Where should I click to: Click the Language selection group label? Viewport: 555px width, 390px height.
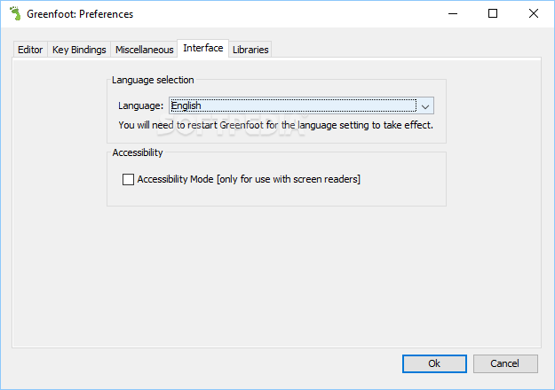pos(153,80)
